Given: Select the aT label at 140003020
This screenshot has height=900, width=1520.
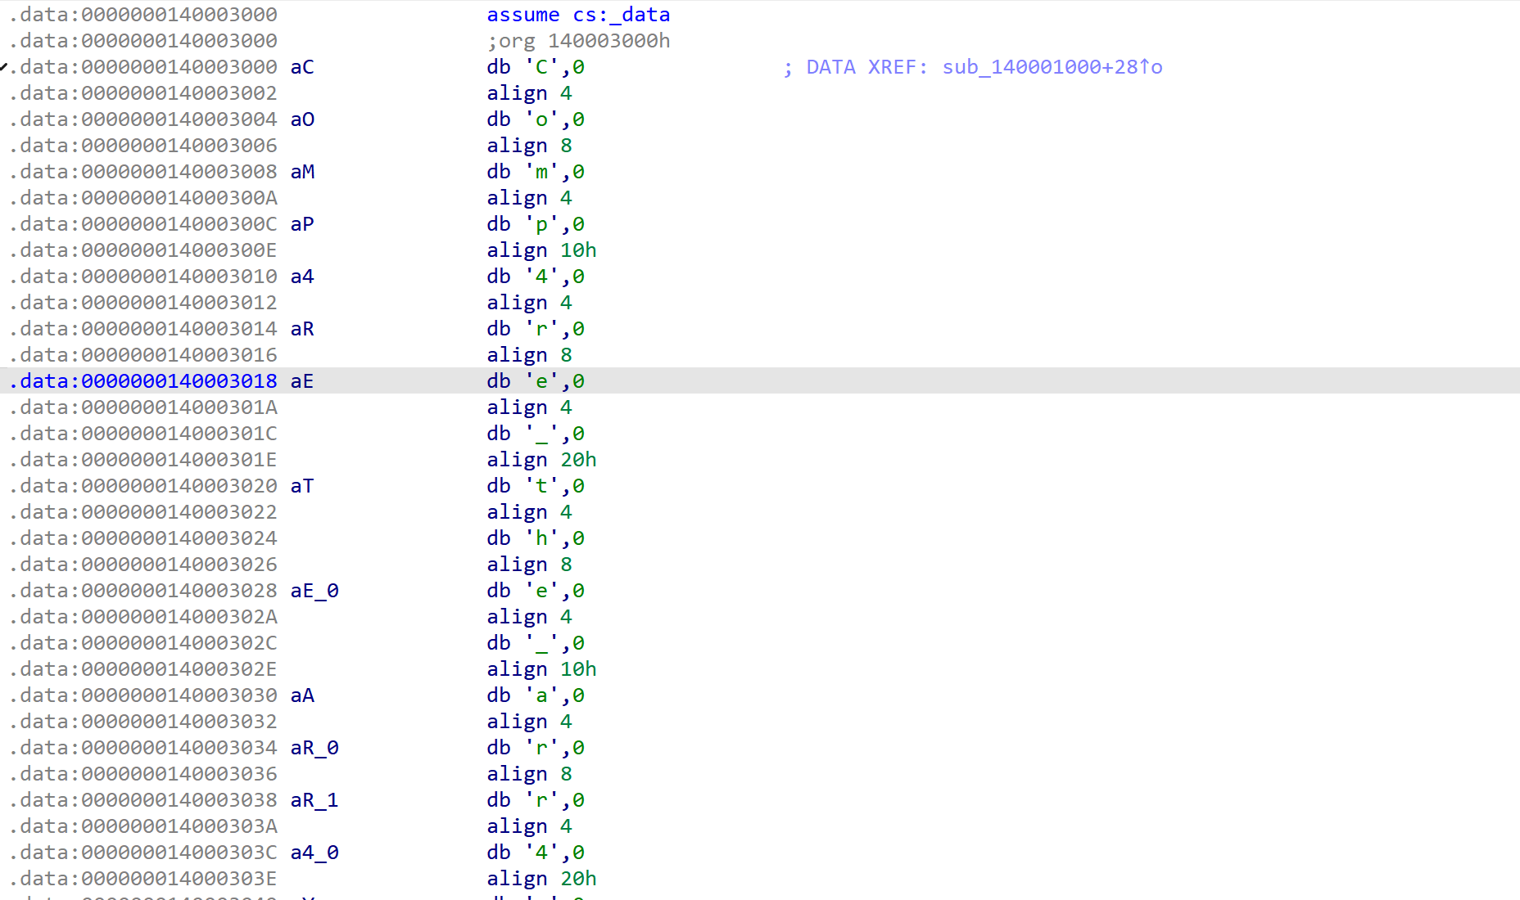Looking at the screenshot, I should pyautogui.click(x=301, y=485).
